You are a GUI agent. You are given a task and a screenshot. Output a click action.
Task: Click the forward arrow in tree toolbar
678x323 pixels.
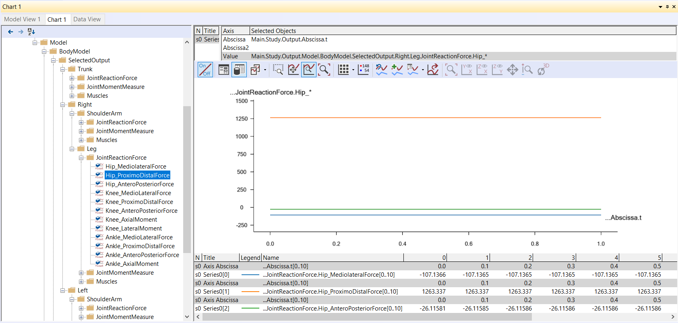click(x=21, y=32)
